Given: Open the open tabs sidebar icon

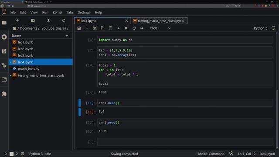Looking at the screenshot, I should point(4,79).
